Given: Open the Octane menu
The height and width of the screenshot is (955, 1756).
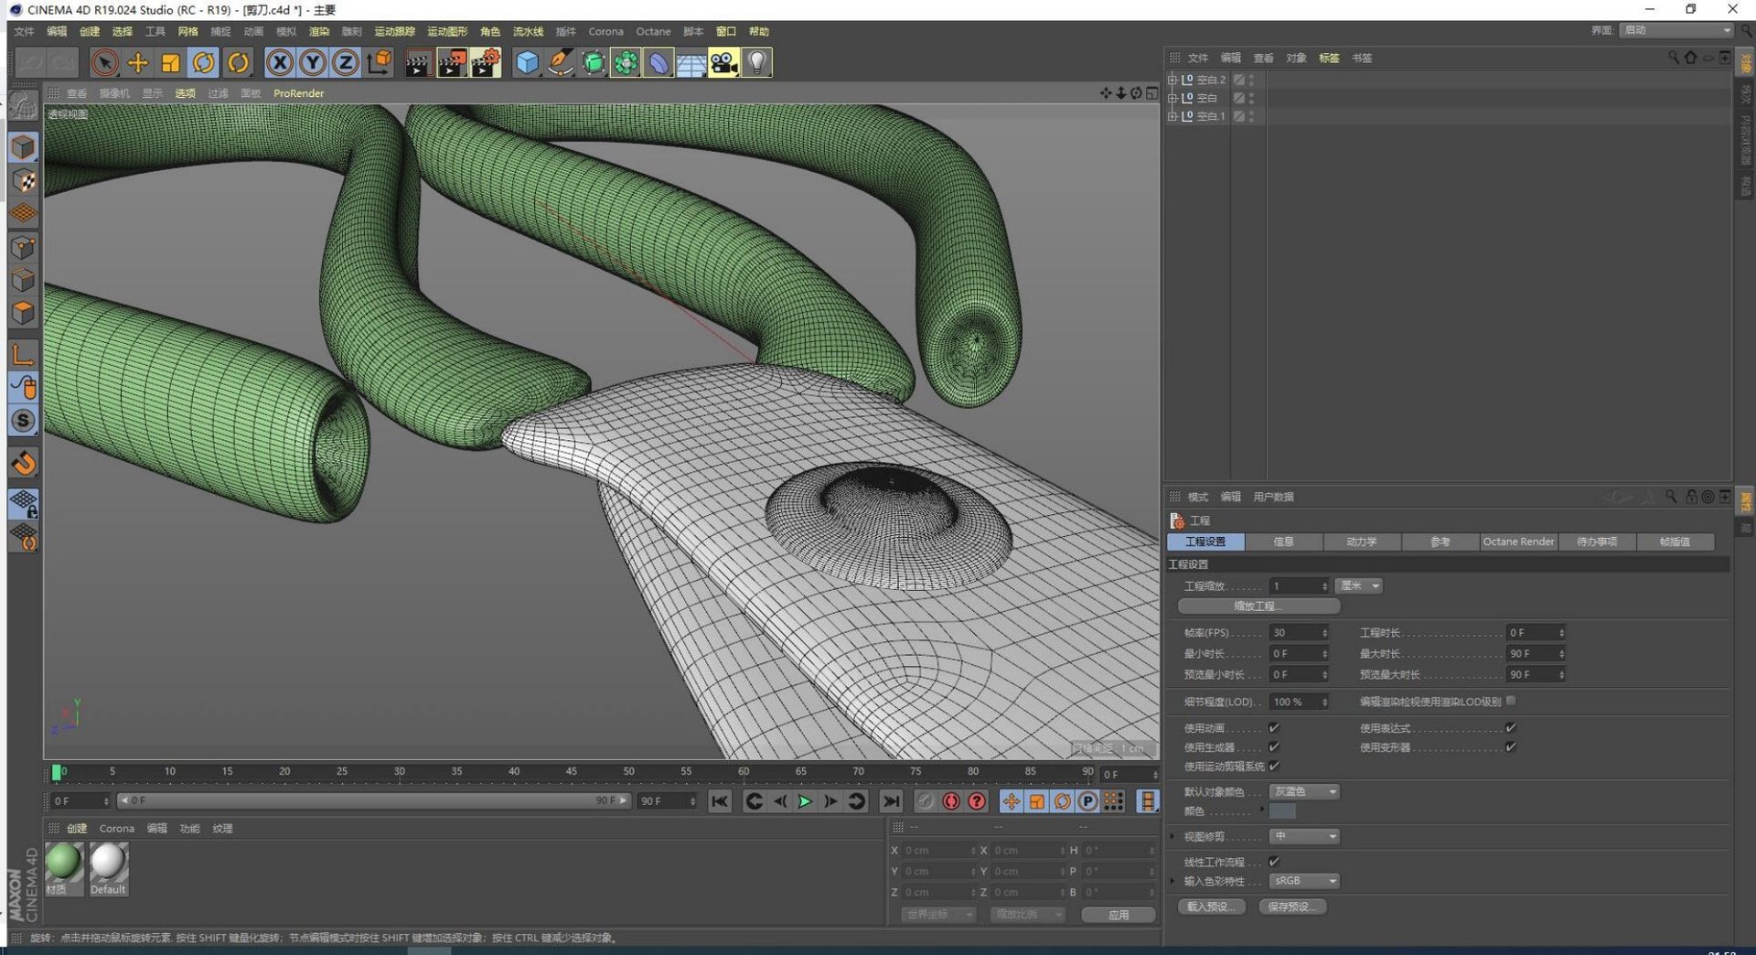Looking at the screenshot, I should click(x=653, y=31).
